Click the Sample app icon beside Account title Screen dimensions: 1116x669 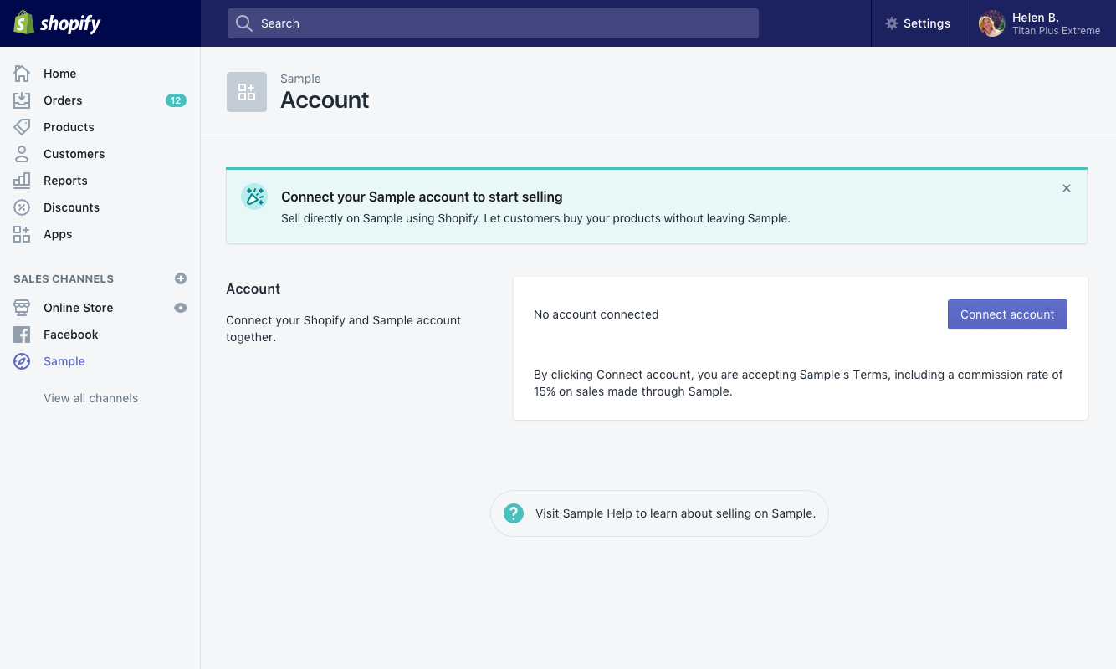coord(247,92)
